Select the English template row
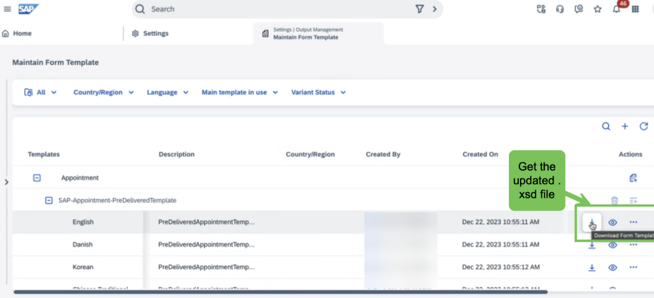The image size is (654, 298). pyautogui.click(x=333, y=222)
